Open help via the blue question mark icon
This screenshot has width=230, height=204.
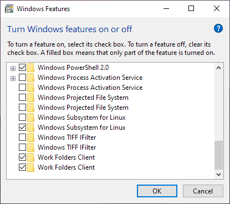point(218,28)
